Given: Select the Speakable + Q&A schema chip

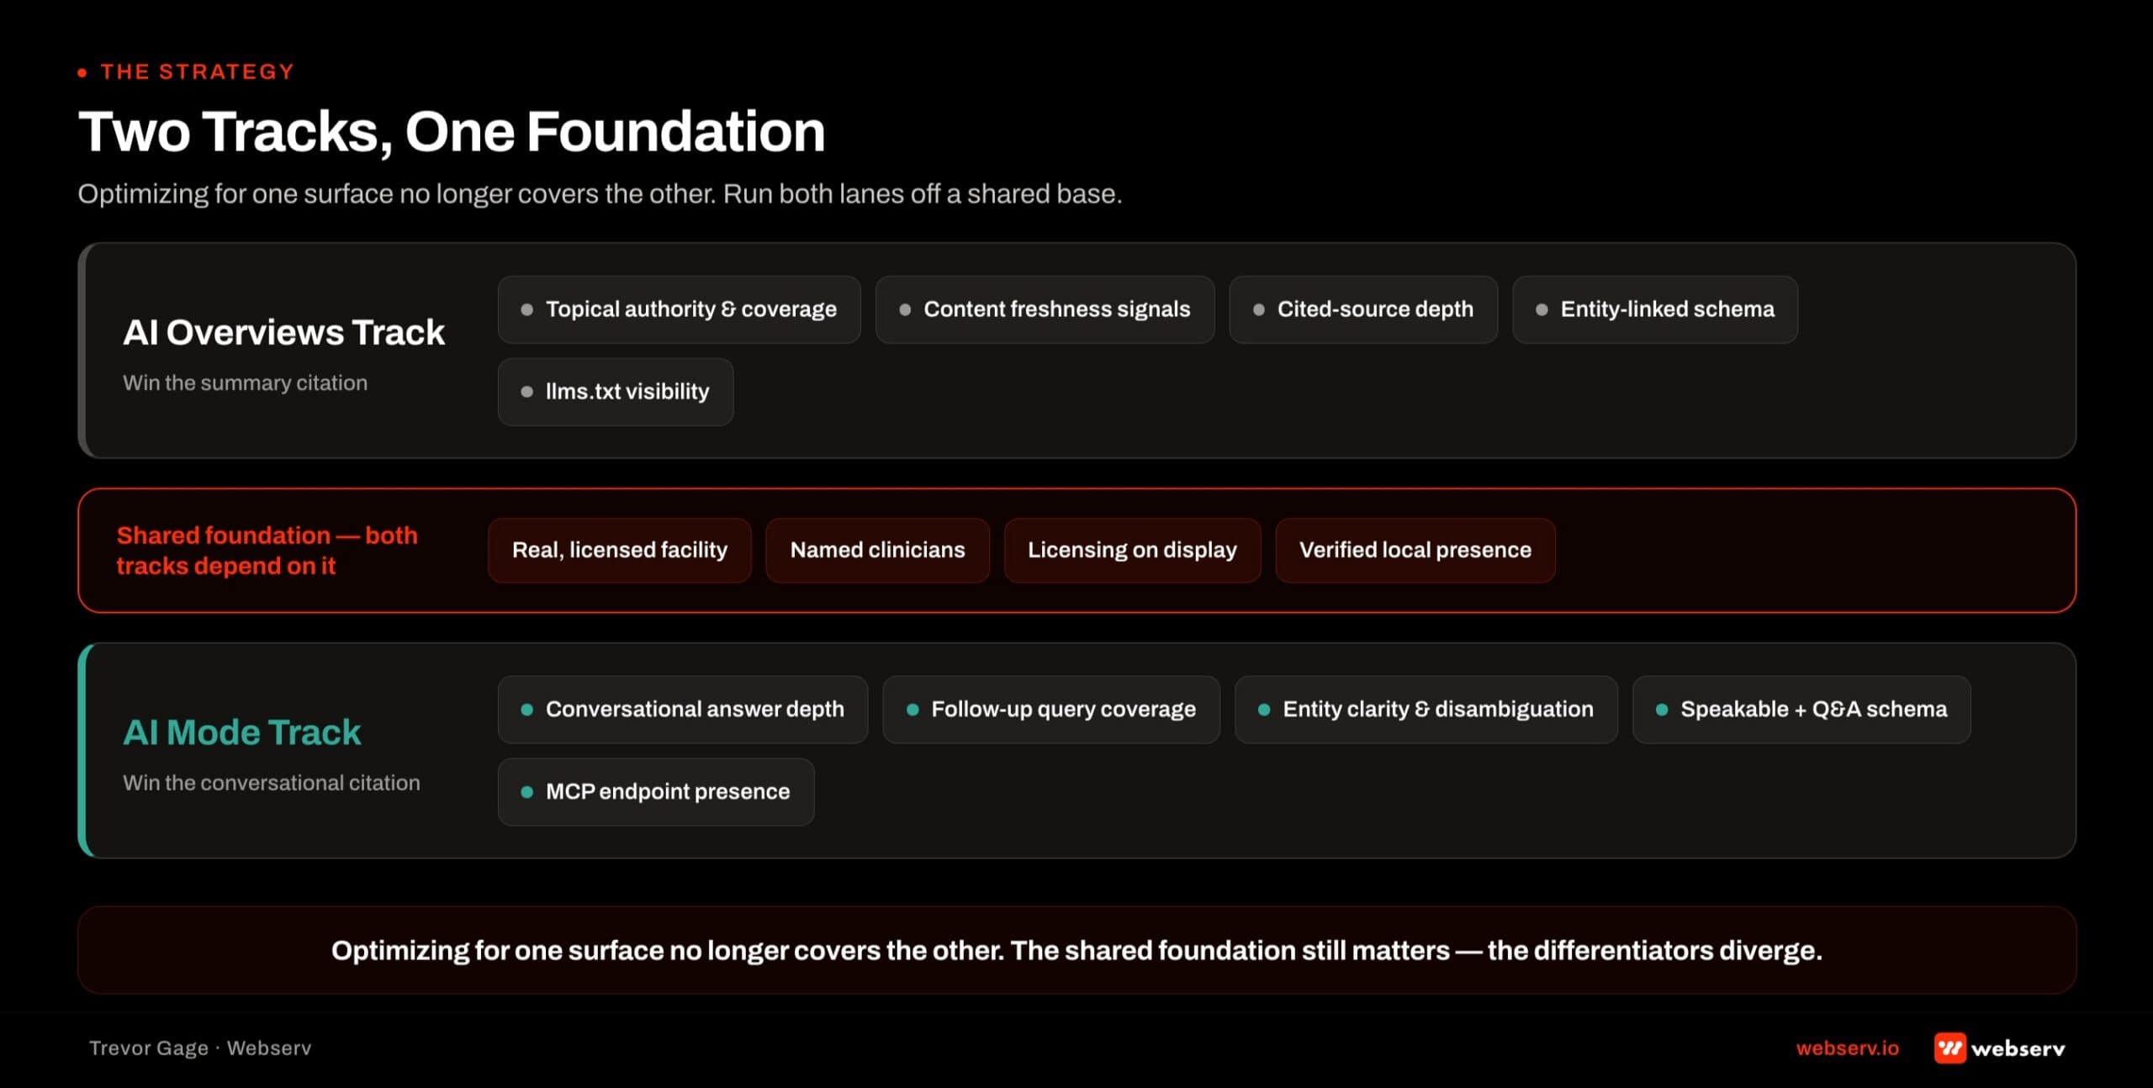Looking at the screenshot, I should [x=1801, y=710].
